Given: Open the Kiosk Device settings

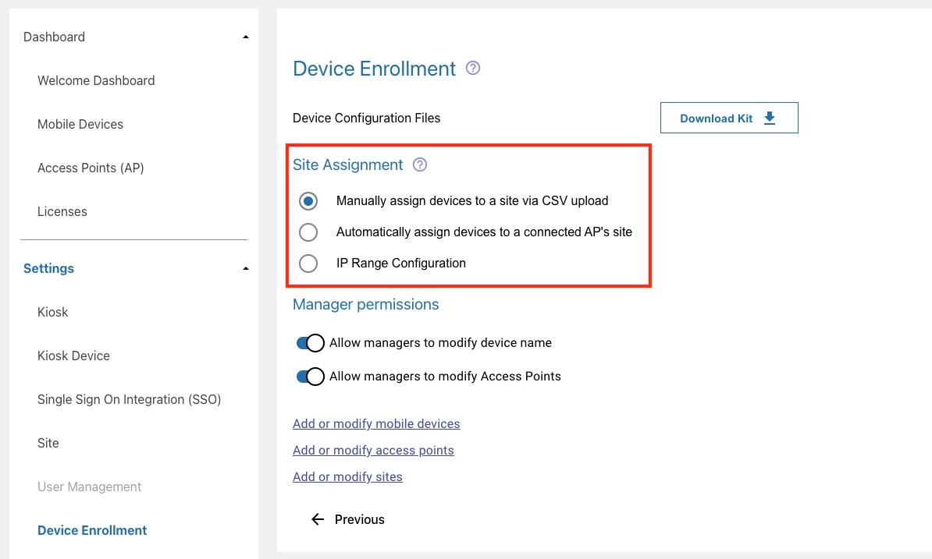Looking at the screenshot, I should click(73, 356).
